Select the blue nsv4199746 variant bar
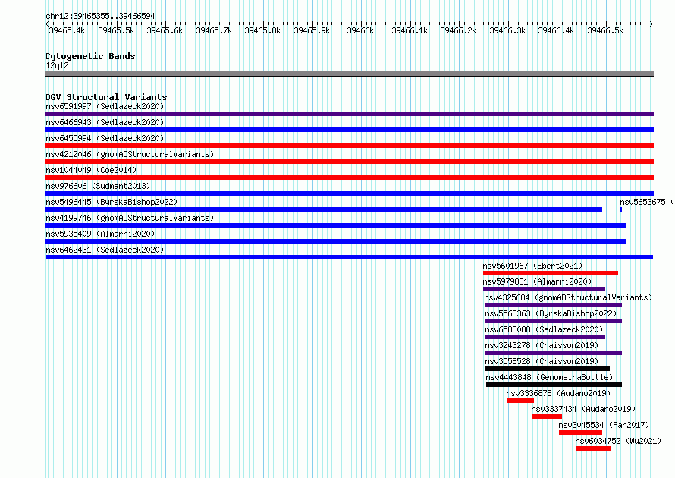The width and height of the screenshot is (675, 478). pos(335,225)
